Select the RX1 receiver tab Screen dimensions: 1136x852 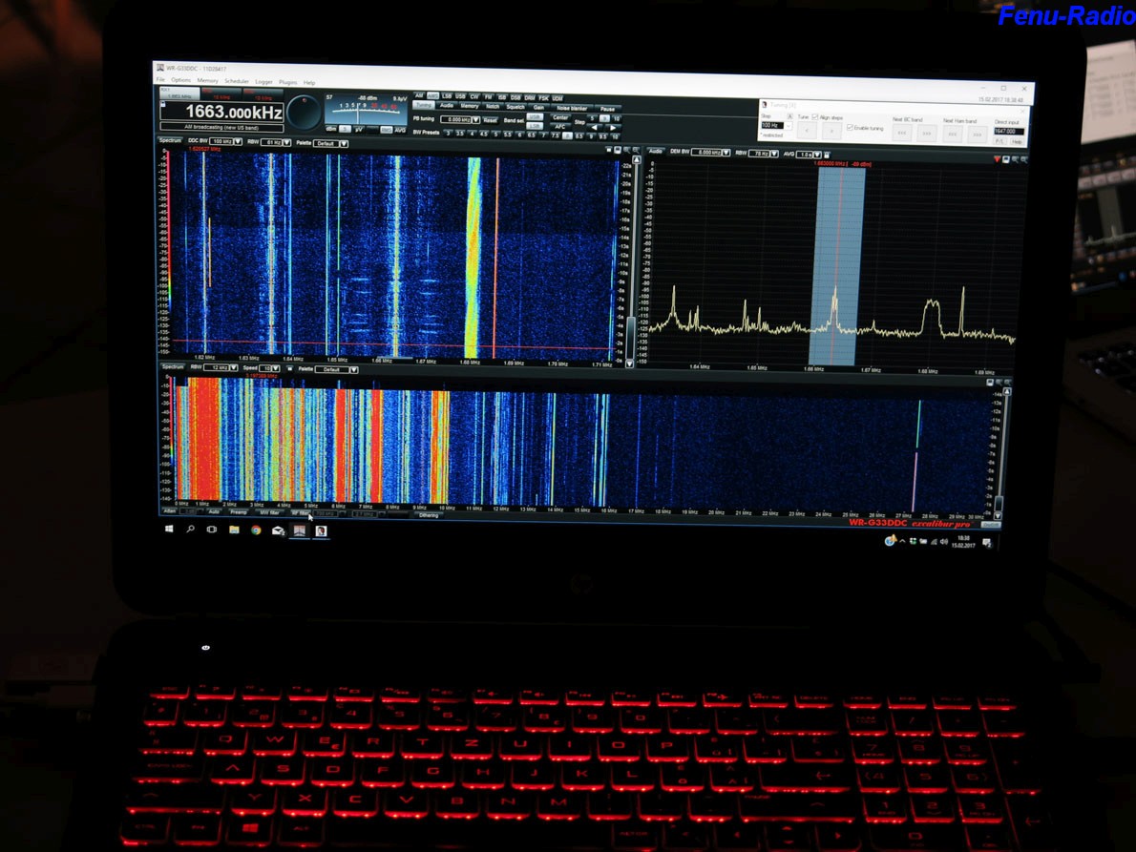click(179, 94)
